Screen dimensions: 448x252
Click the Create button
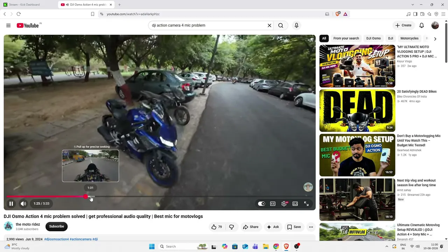[404, 26]
